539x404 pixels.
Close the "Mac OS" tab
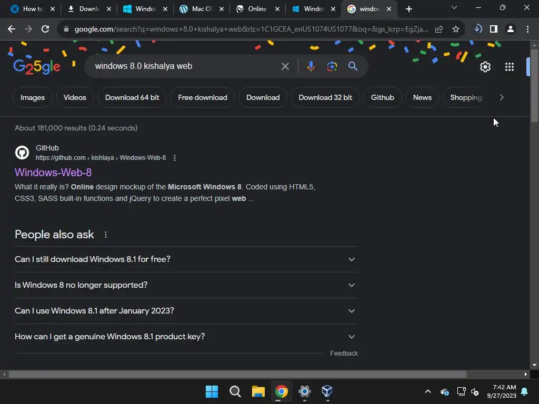pyautogui.click(x=222, y=9)
